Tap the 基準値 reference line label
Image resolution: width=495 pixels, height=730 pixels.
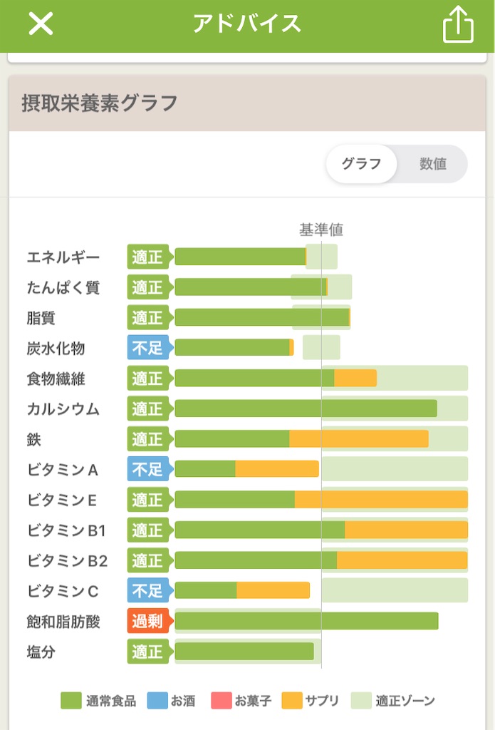[x=323, y=229]
